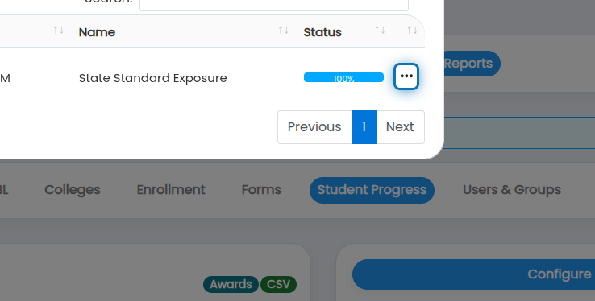Click inside the Search input field

[x=274, y=5]
